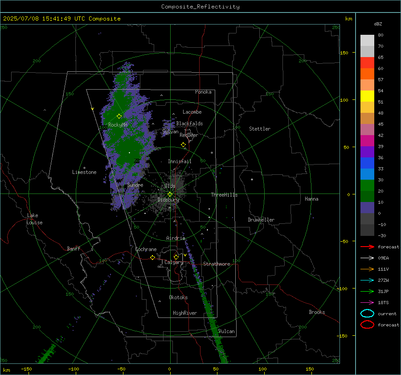
Task: Click the Banff town label
Action: click(x=74, y=248)
